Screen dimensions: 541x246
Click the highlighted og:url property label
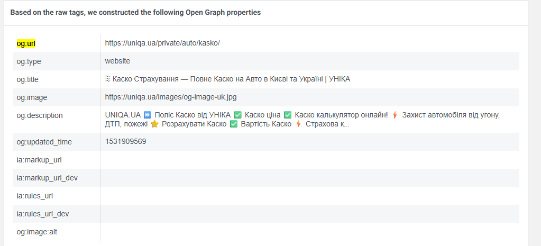coord(26,43)
